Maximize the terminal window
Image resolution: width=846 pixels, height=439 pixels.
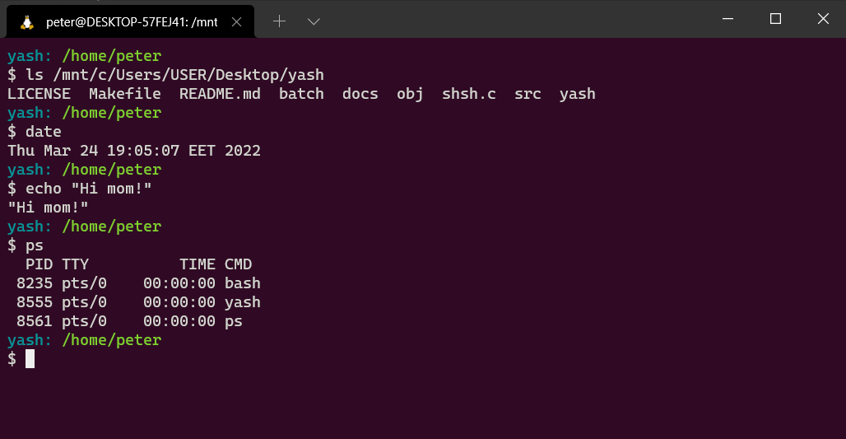coord(775,18)
